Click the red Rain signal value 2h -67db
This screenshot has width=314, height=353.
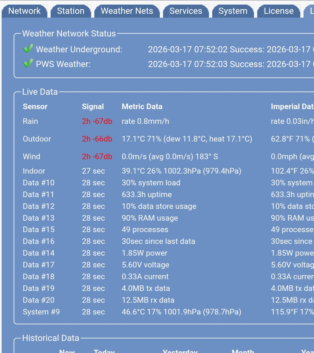click(x=97, y=121)
